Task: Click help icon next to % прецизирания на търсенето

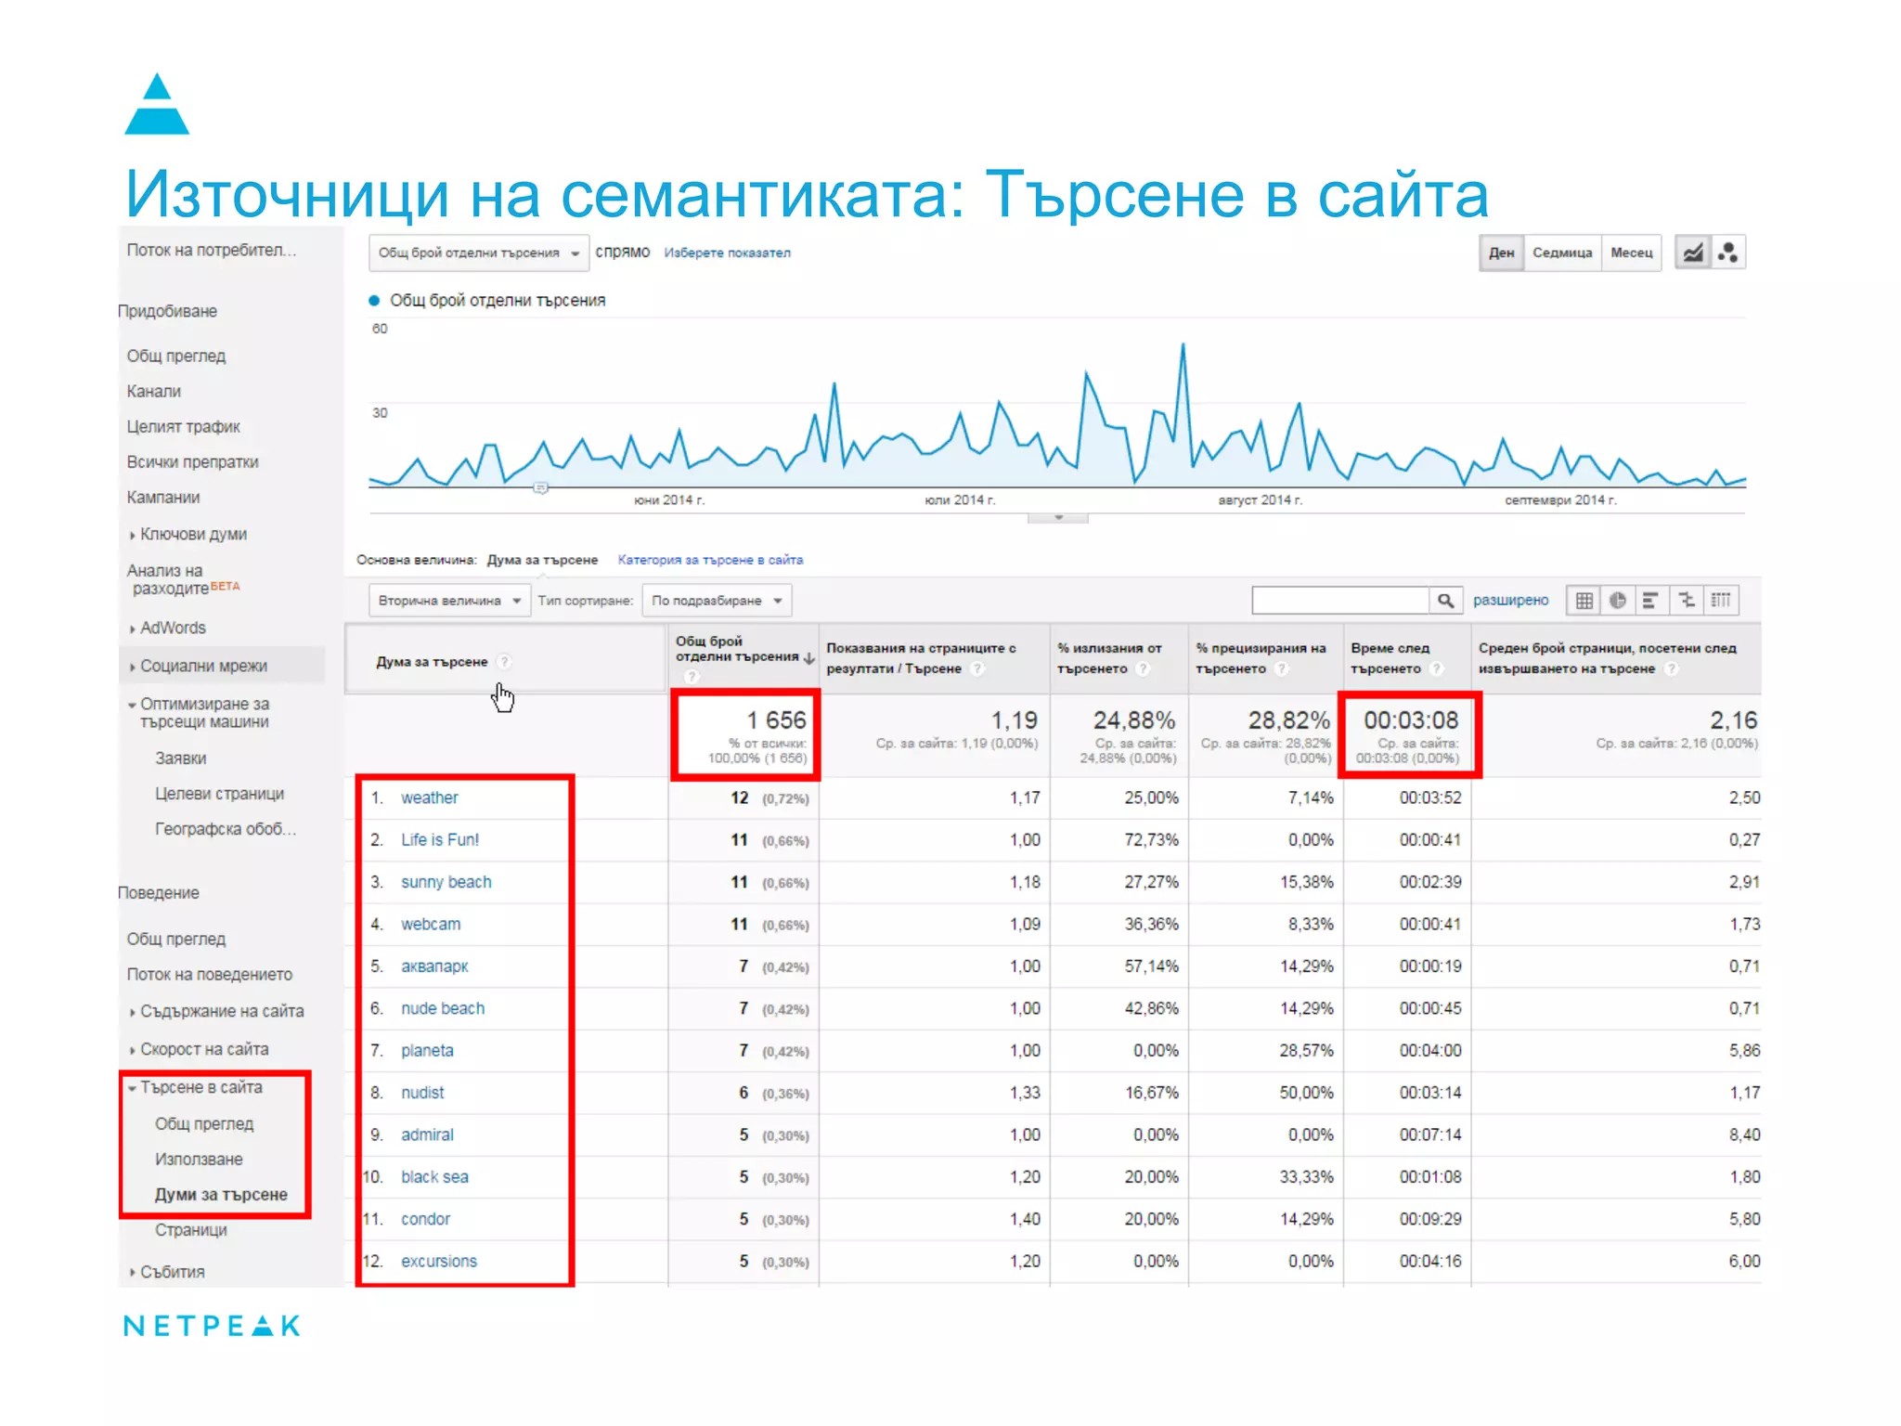Action: pos(1282,668)
